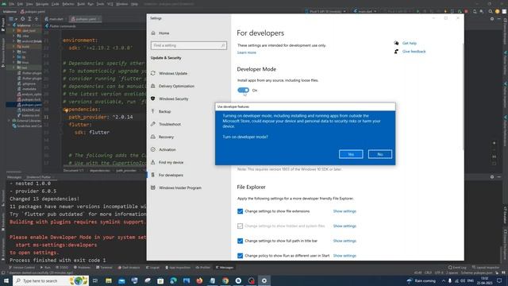Open Show settings link for full path
This screenshot has height=286, width=508.
pyautogui.click(x=344, y=241)
